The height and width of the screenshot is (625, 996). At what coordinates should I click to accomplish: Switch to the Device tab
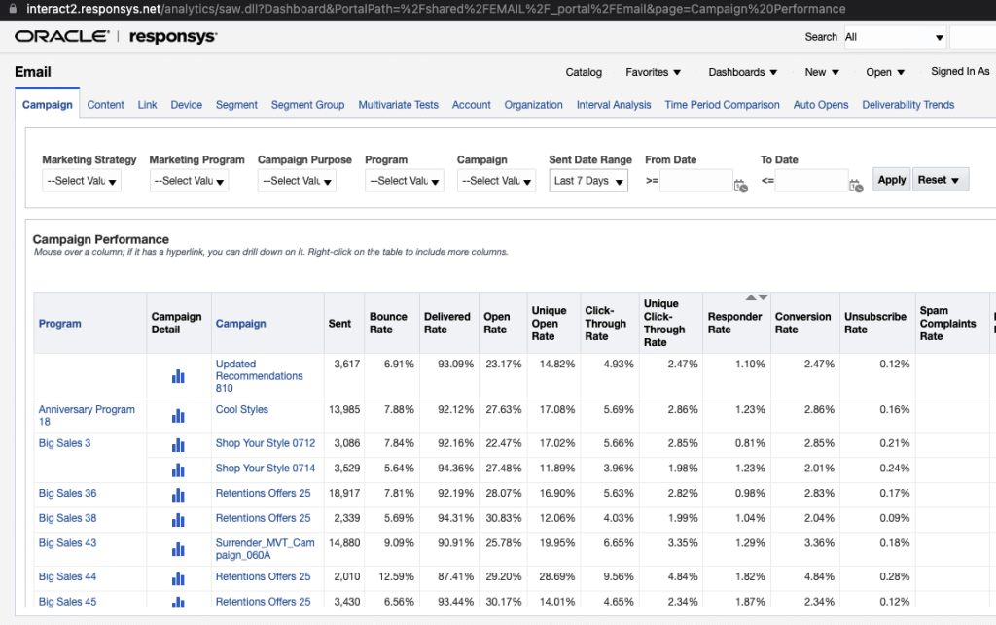[186, 105]
